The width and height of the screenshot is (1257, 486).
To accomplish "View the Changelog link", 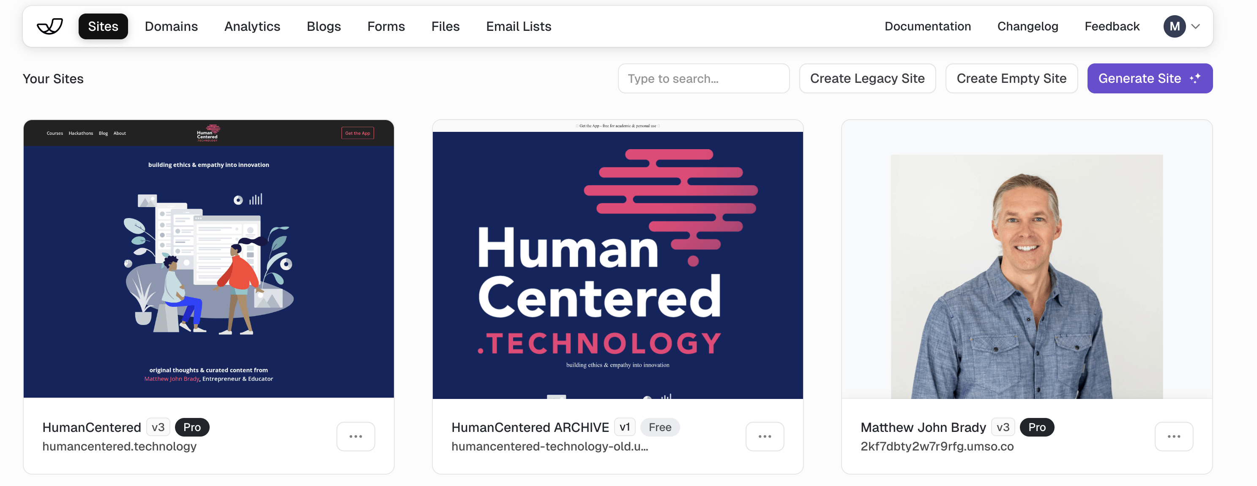I will (x=1027, y=26).
